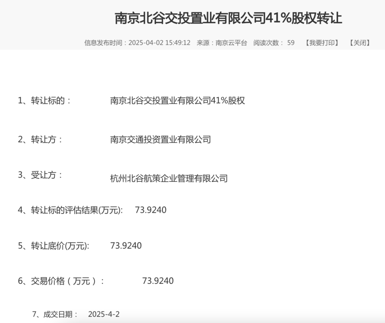This screenshot has width=385, height=323.
Task: Select the transaction price value 73.9240
Action: tap(158, 281)
